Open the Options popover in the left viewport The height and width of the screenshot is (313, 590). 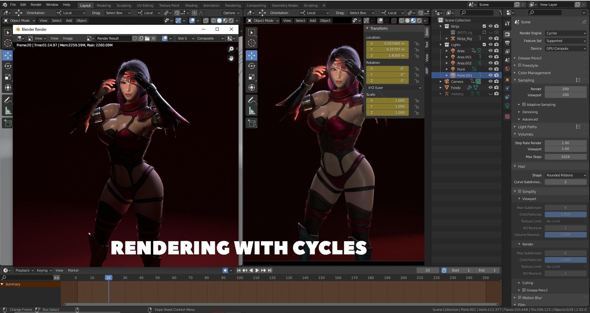231,13
